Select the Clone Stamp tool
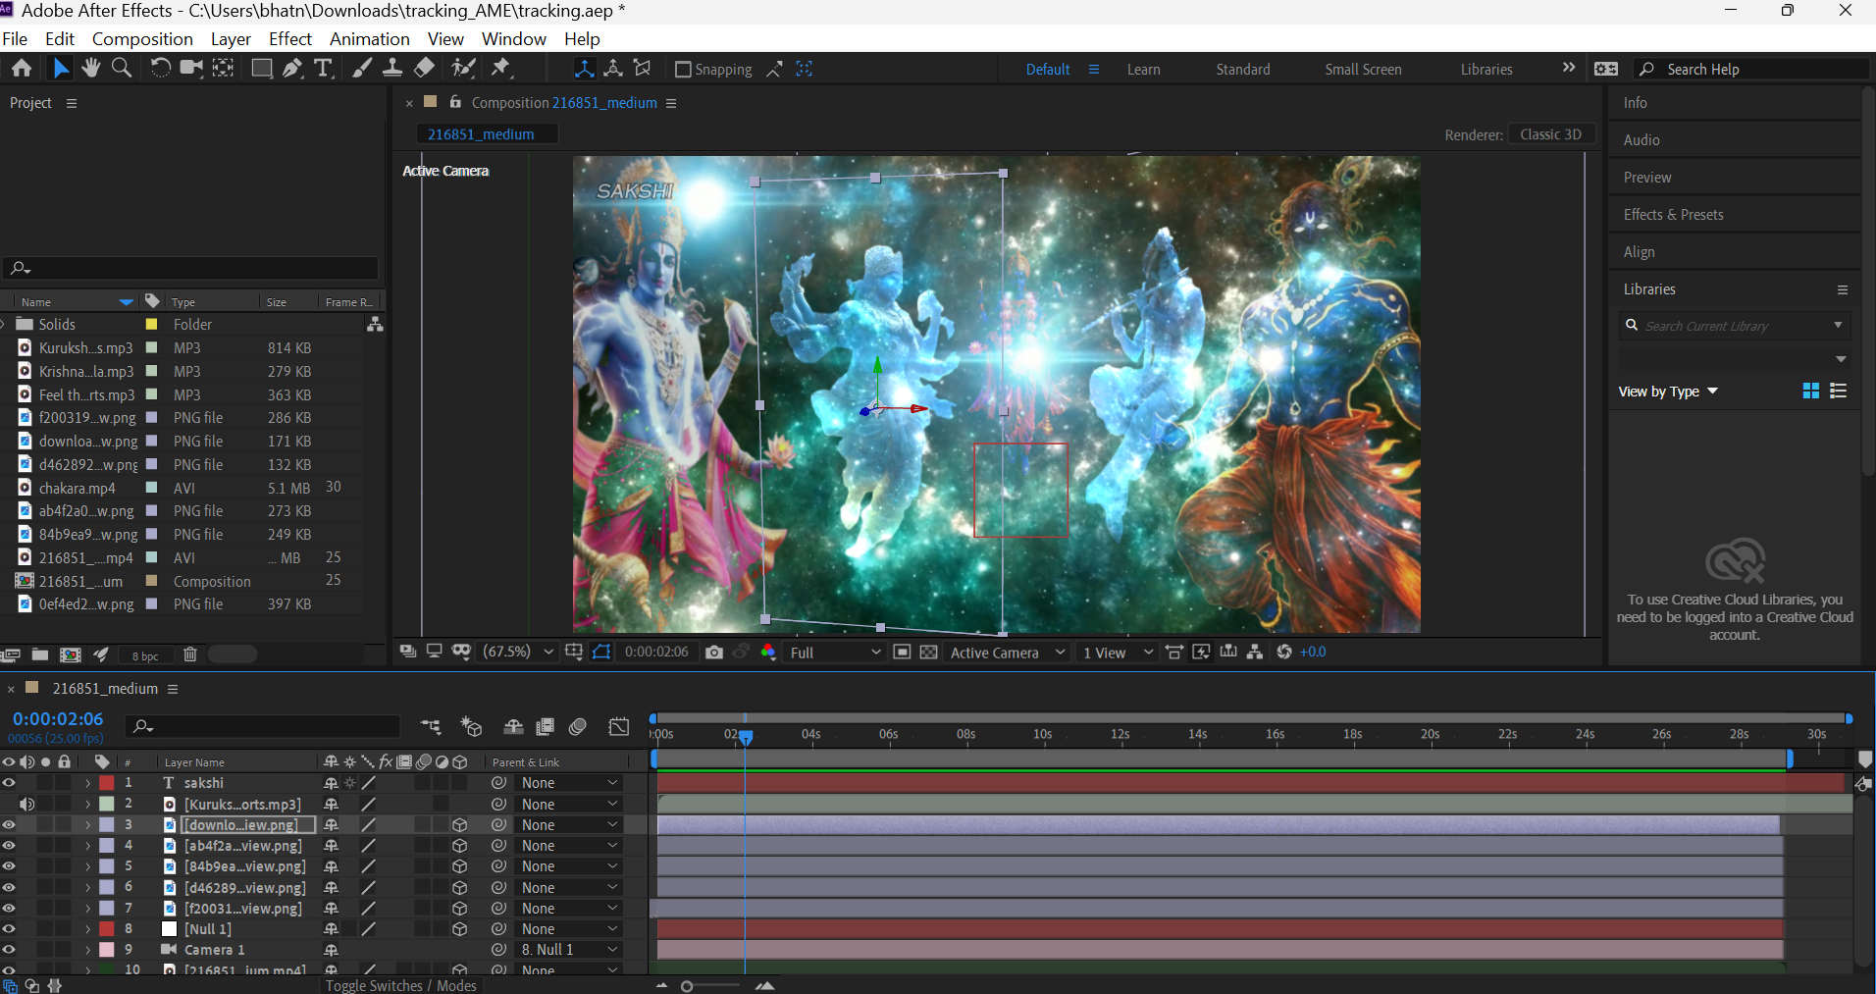 click(392, 68)
